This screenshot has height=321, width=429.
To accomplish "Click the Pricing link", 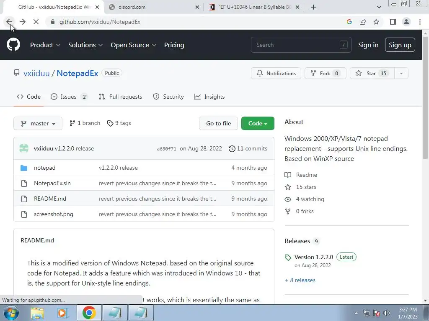I will pyautogui.click(x=174, y=45).
